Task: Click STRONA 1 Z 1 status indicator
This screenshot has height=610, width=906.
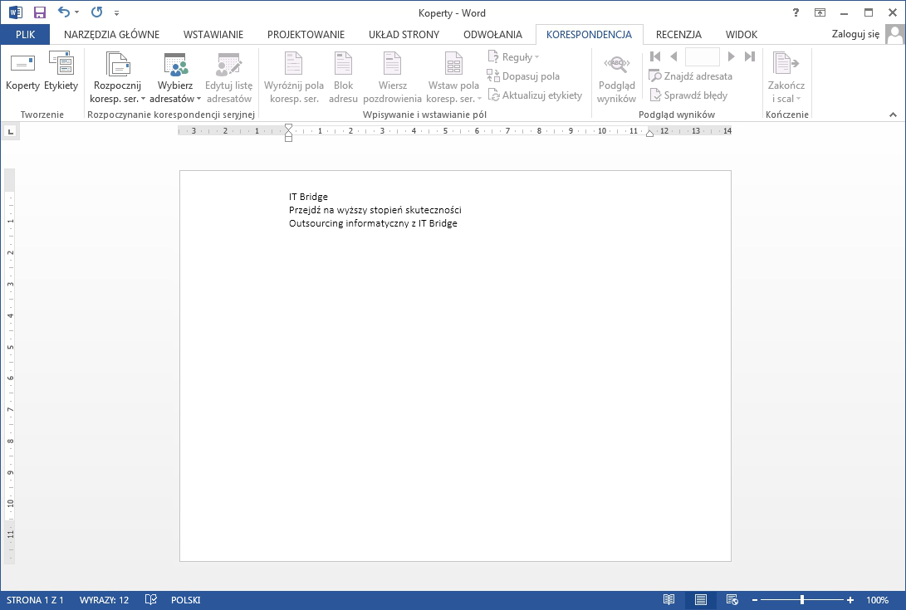Action: 35,600
